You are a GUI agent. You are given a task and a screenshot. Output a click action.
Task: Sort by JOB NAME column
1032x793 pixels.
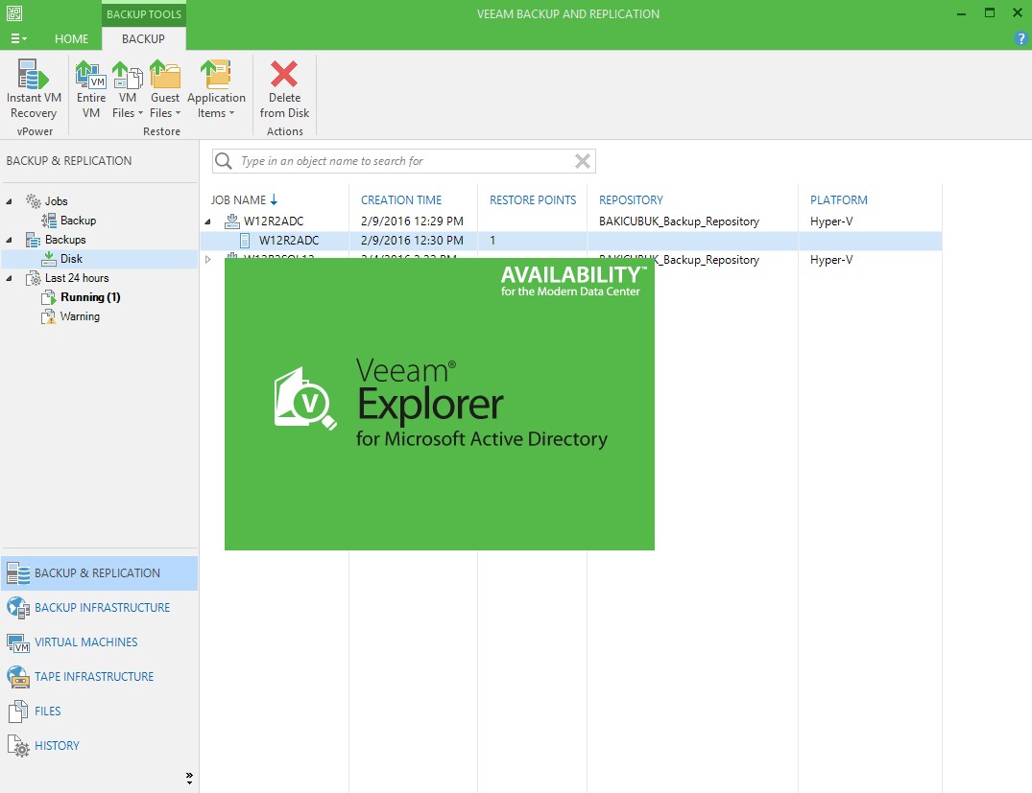pyautogui.click(x=244, y=199)
